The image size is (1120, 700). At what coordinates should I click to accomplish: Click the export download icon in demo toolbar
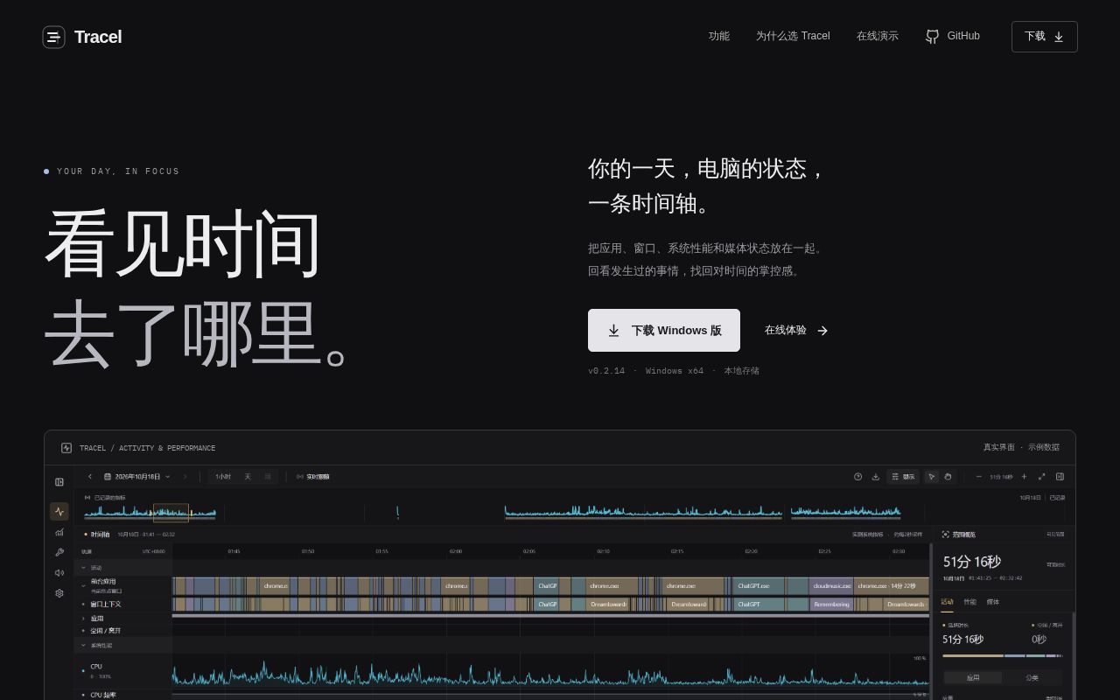tap(875, 477)
